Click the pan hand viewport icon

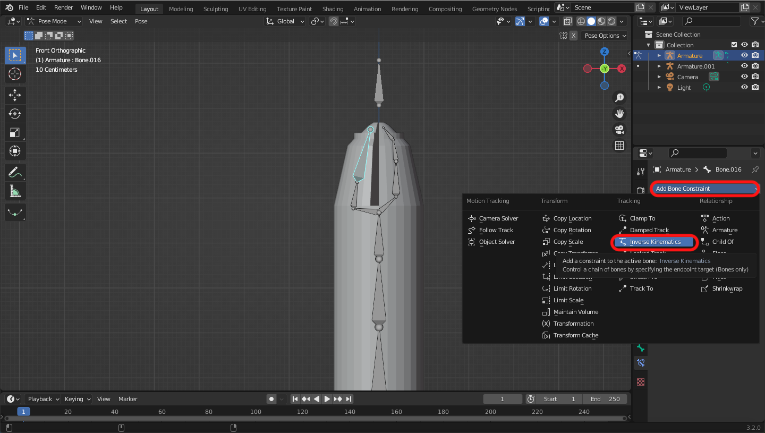[x=619, y=114]
